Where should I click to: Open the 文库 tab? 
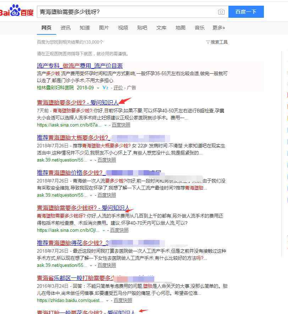tap(161, 28)
